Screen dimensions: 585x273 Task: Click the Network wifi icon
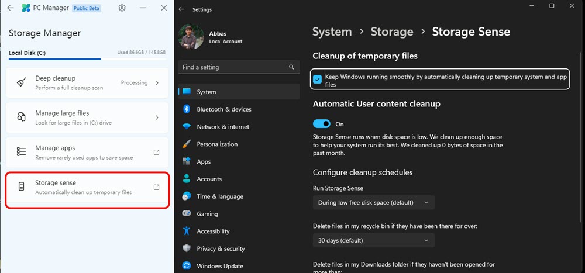click(187, 126)
